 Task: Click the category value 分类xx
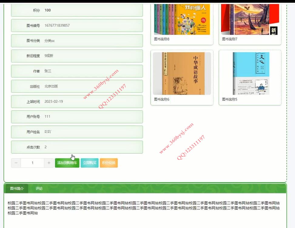[49, 41]
